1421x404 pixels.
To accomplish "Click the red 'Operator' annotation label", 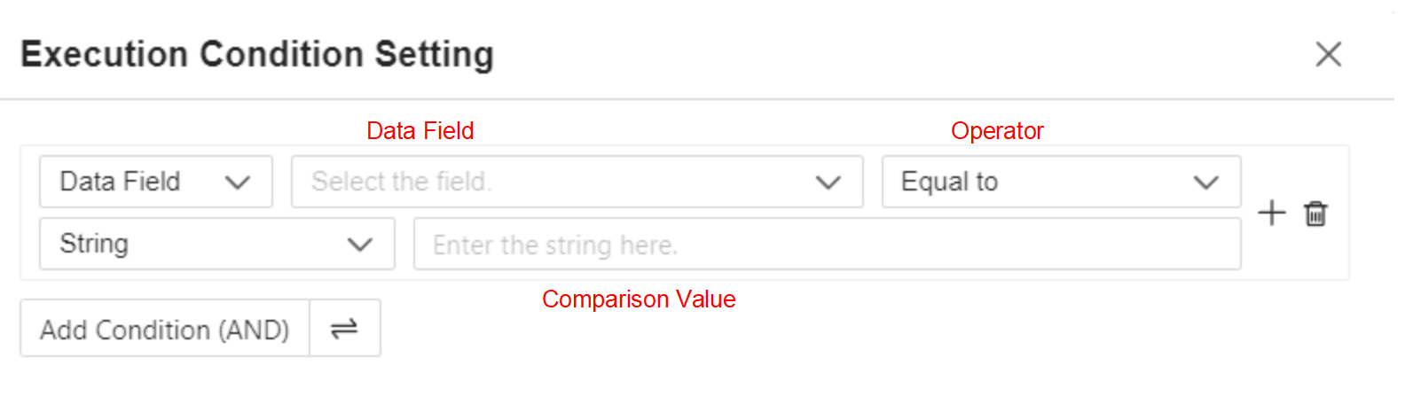I will [x=997, y=131].
